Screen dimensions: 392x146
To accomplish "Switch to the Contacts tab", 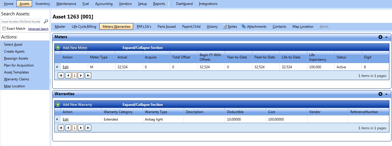I will [x=279, y=27].
